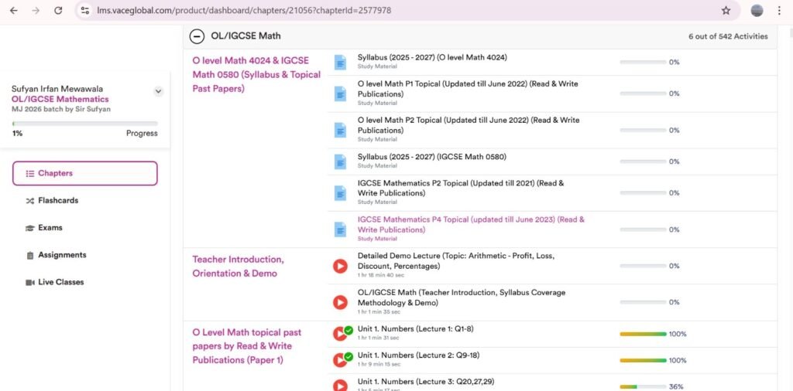
Task: Open O level Math P1 Topical material
Action: (467, 88)
